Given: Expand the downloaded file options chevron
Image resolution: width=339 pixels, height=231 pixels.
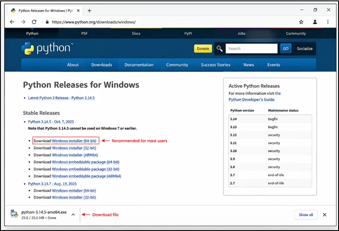Looking at the screenshot, I should click(73, 214).
